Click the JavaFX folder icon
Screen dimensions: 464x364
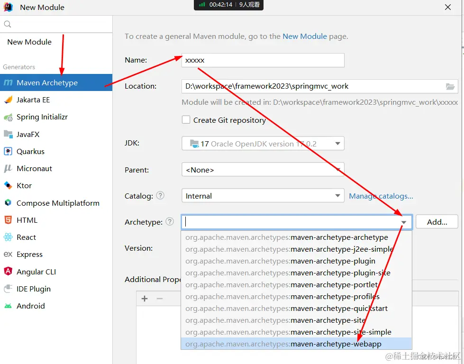pyautogui.click(x=8, y=134)
